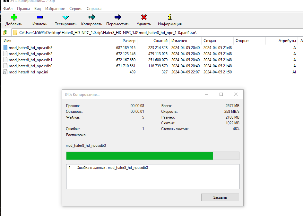This screenshot has height=216, width=303.
Task: Sort files by the Имя column header
Action: (7, 41)
